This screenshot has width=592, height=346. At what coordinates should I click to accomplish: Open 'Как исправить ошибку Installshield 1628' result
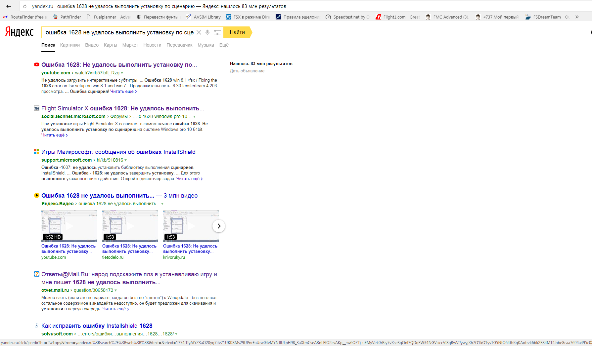coord(97,326)
